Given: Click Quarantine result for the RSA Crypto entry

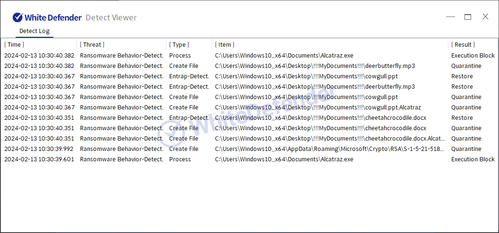Looking at the screenshot, I should [466, 149].
